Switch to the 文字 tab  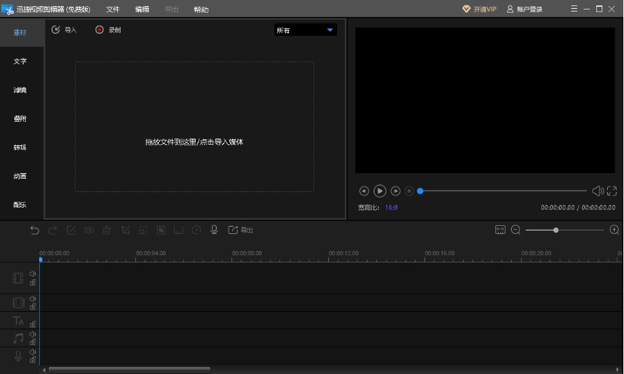tap(20, 62)
